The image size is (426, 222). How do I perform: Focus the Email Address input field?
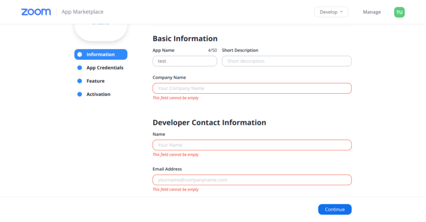click(x=252, y=180)
